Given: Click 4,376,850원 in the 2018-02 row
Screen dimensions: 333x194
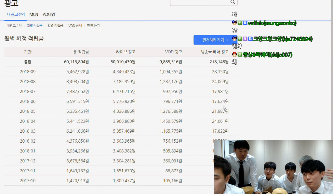Looking at the screenshot, I should [77, 141].
